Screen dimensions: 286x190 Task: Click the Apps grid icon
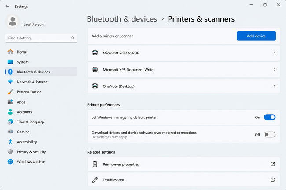tap(11, 102)
